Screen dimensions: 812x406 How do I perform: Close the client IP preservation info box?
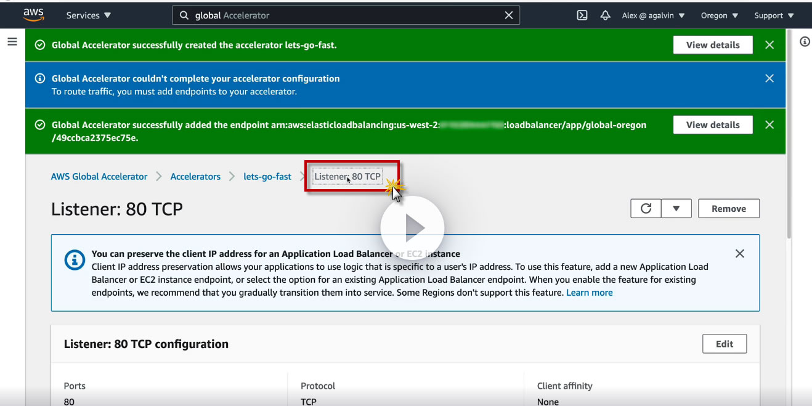(x=740, y=253)
